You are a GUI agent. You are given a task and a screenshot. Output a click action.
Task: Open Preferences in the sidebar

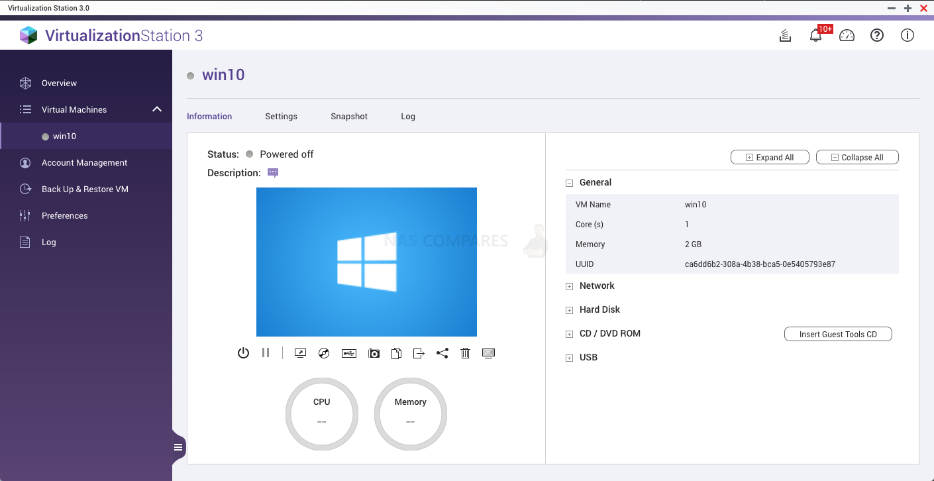click(64, 215)
